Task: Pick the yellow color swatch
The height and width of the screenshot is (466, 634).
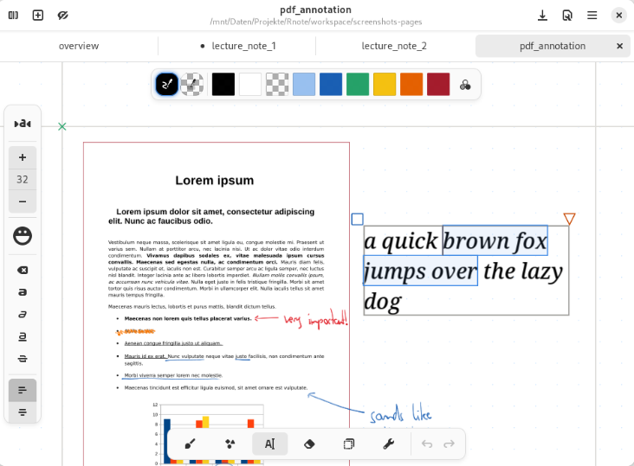Action: (x=385, y=85)
